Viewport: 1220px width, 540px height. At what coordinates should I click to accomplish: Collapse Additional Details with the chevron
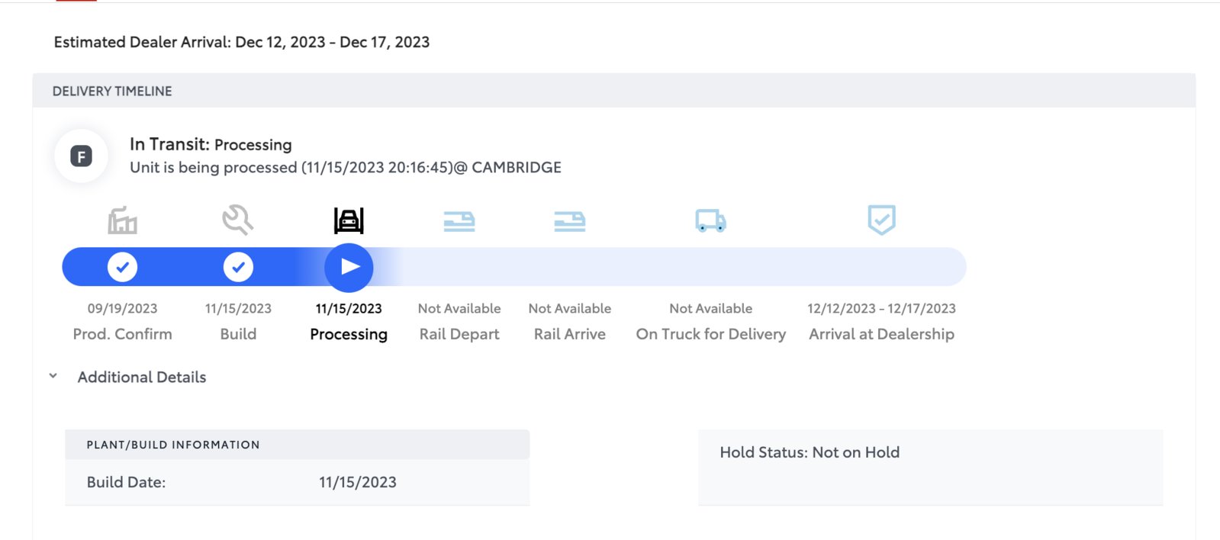pos(53,376)
